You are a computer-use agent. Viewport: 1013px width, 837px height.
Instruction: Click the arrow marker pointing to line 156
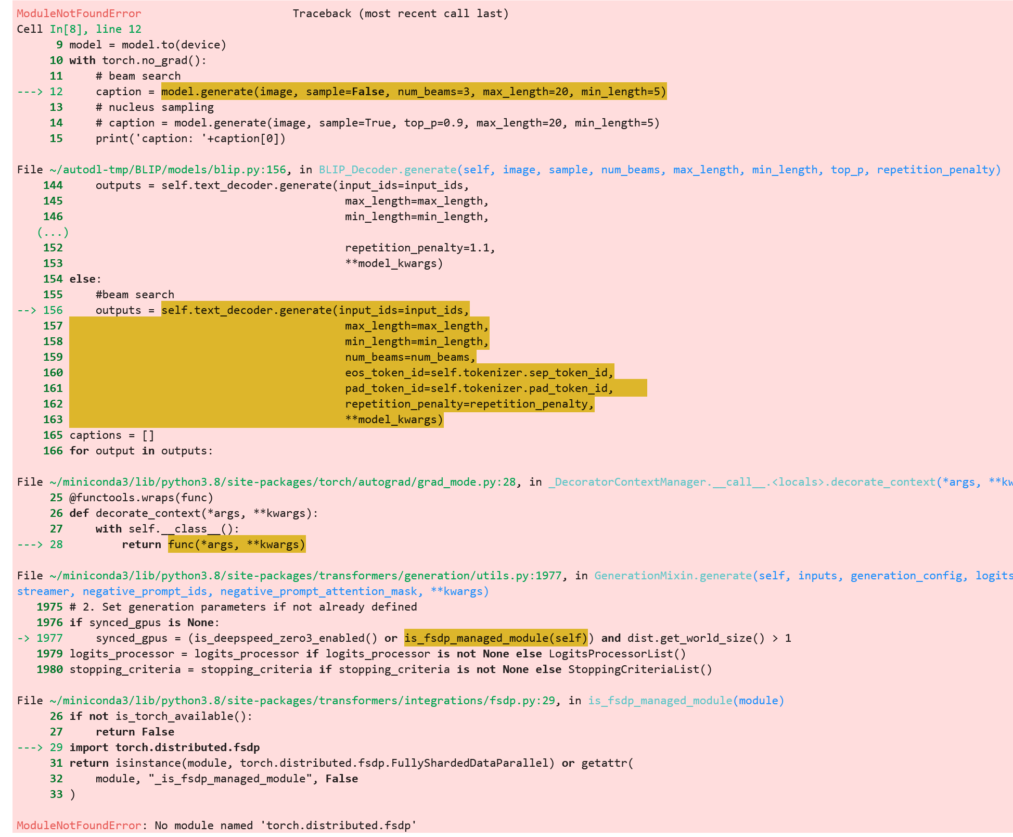click(x=27, y=310)
